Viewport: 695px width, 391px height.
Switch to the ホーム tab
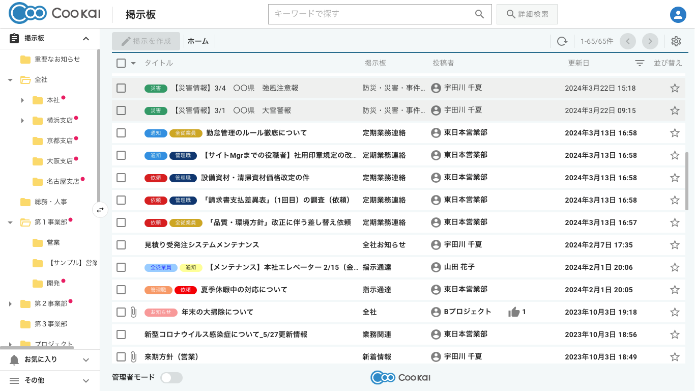(x=198, y=41)
